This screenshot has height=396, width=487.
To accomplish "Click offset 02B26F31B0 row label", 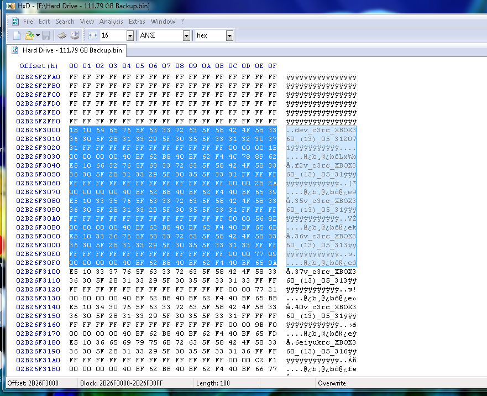I will [x=38, y=369].
